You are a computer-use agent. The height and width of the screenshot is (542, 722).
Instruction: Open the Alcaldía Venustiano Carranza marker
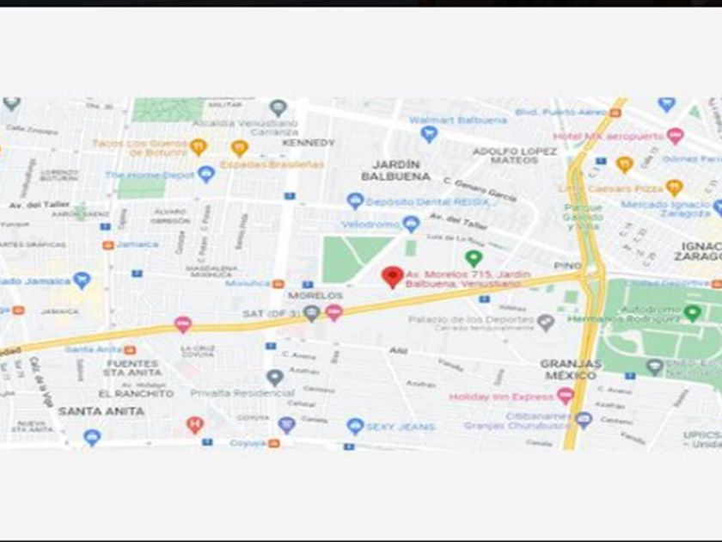278,108
